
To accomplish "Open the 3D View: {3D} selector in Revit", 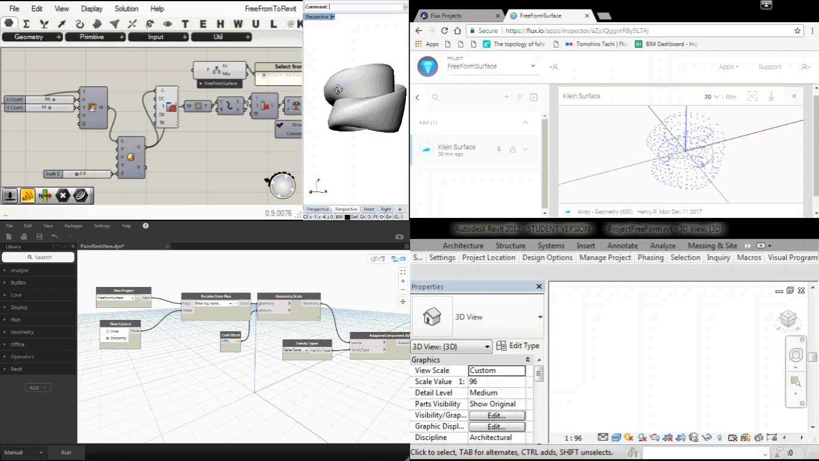I will point(452,346).
